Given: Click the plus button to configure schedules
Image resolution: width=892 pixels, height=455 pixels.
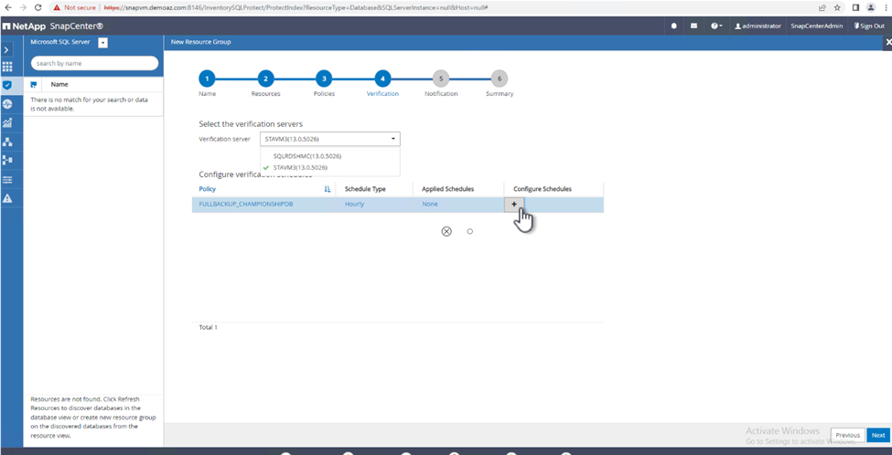Looking at the screenshot, I should click(x=514, y=205).
